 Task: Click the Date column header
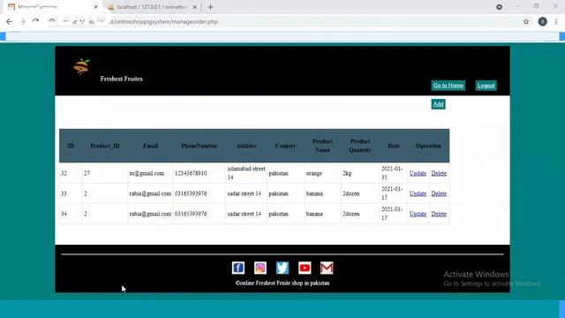394,146
